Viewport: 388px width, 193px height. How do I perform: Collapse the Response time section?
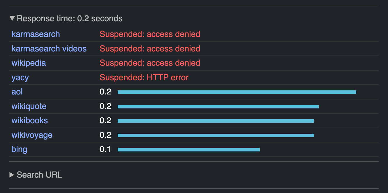[12, 19]
